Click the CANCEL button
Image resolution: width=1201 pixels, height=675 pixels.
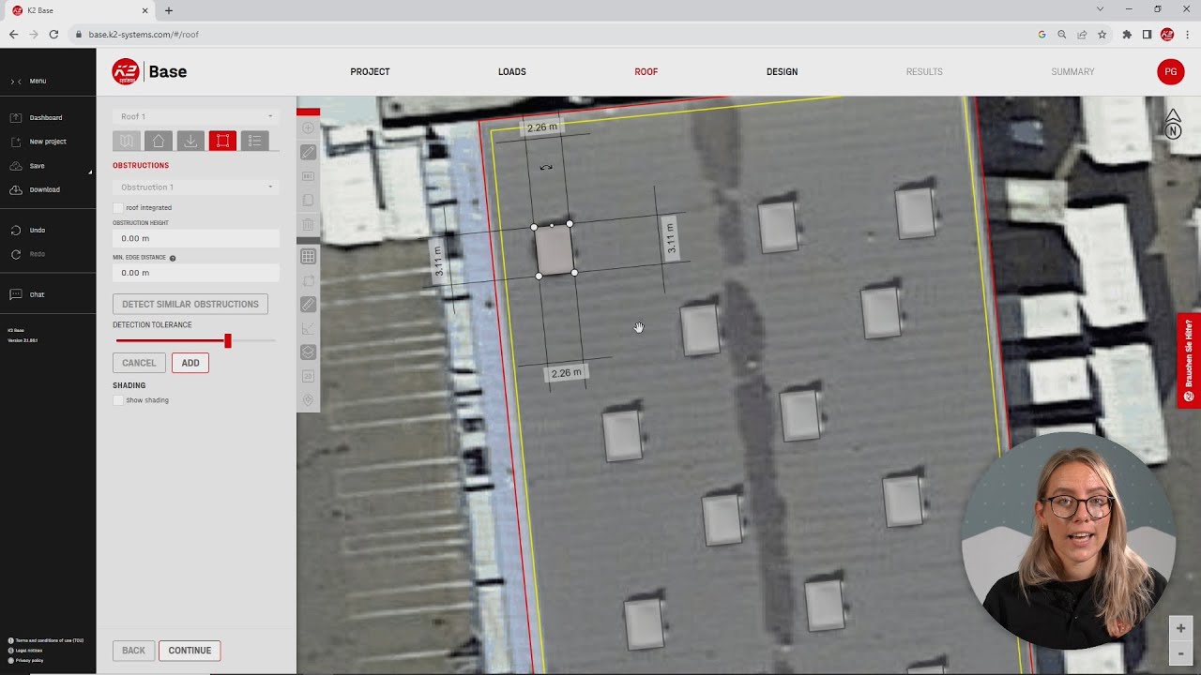pyautogui.click(x=139, y=363)
